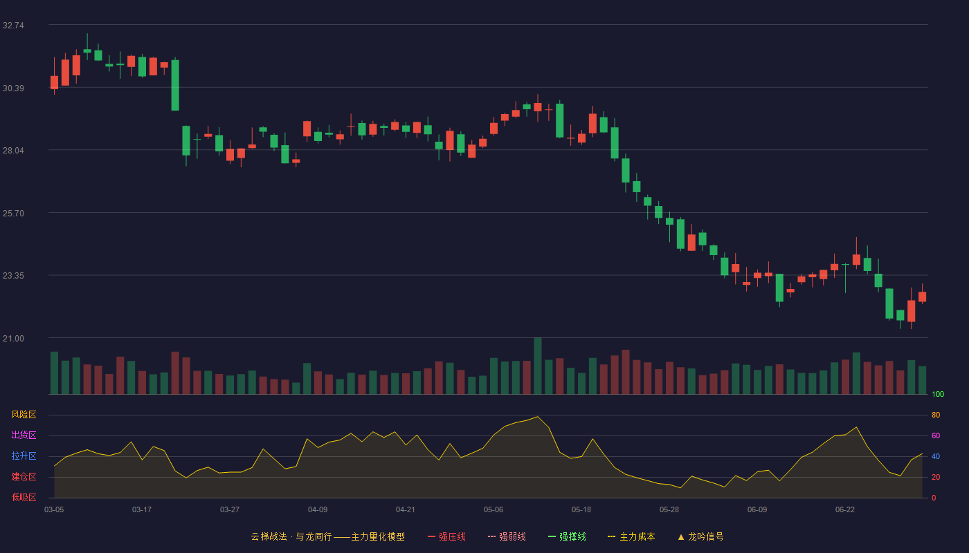Click the 风险区 zone label
Viewport: 969px width, 553px height.
point(24,415)
